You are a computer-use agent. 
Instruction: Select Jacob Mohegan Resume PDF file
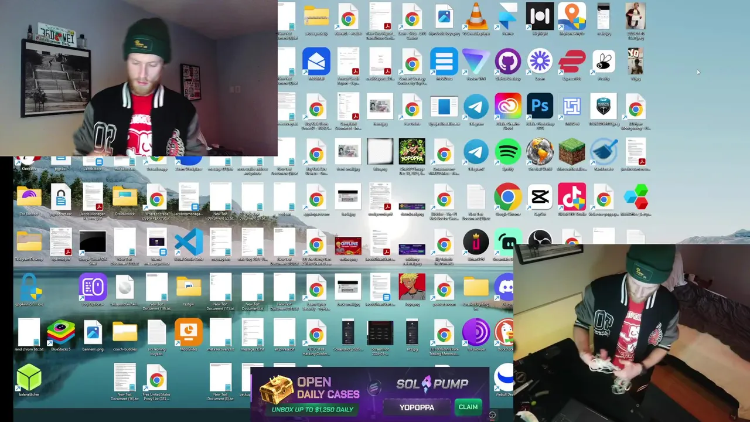tap(93, 198)
